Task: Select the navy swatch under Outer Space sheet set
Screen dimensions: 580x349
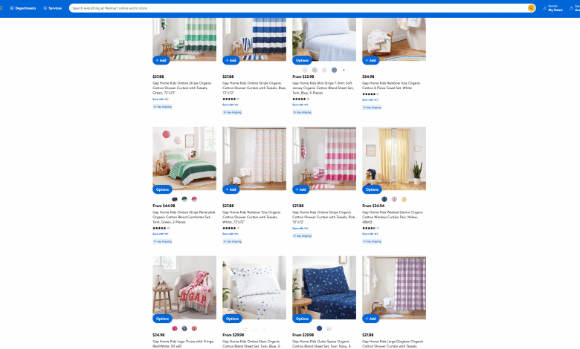Action: pyautogui.click(x=319, y=328)
